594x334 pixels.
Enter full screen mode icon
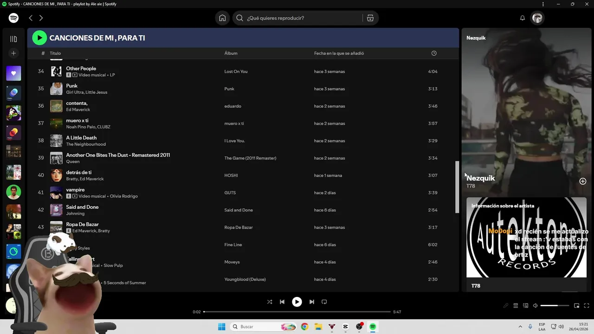(587, 306)
